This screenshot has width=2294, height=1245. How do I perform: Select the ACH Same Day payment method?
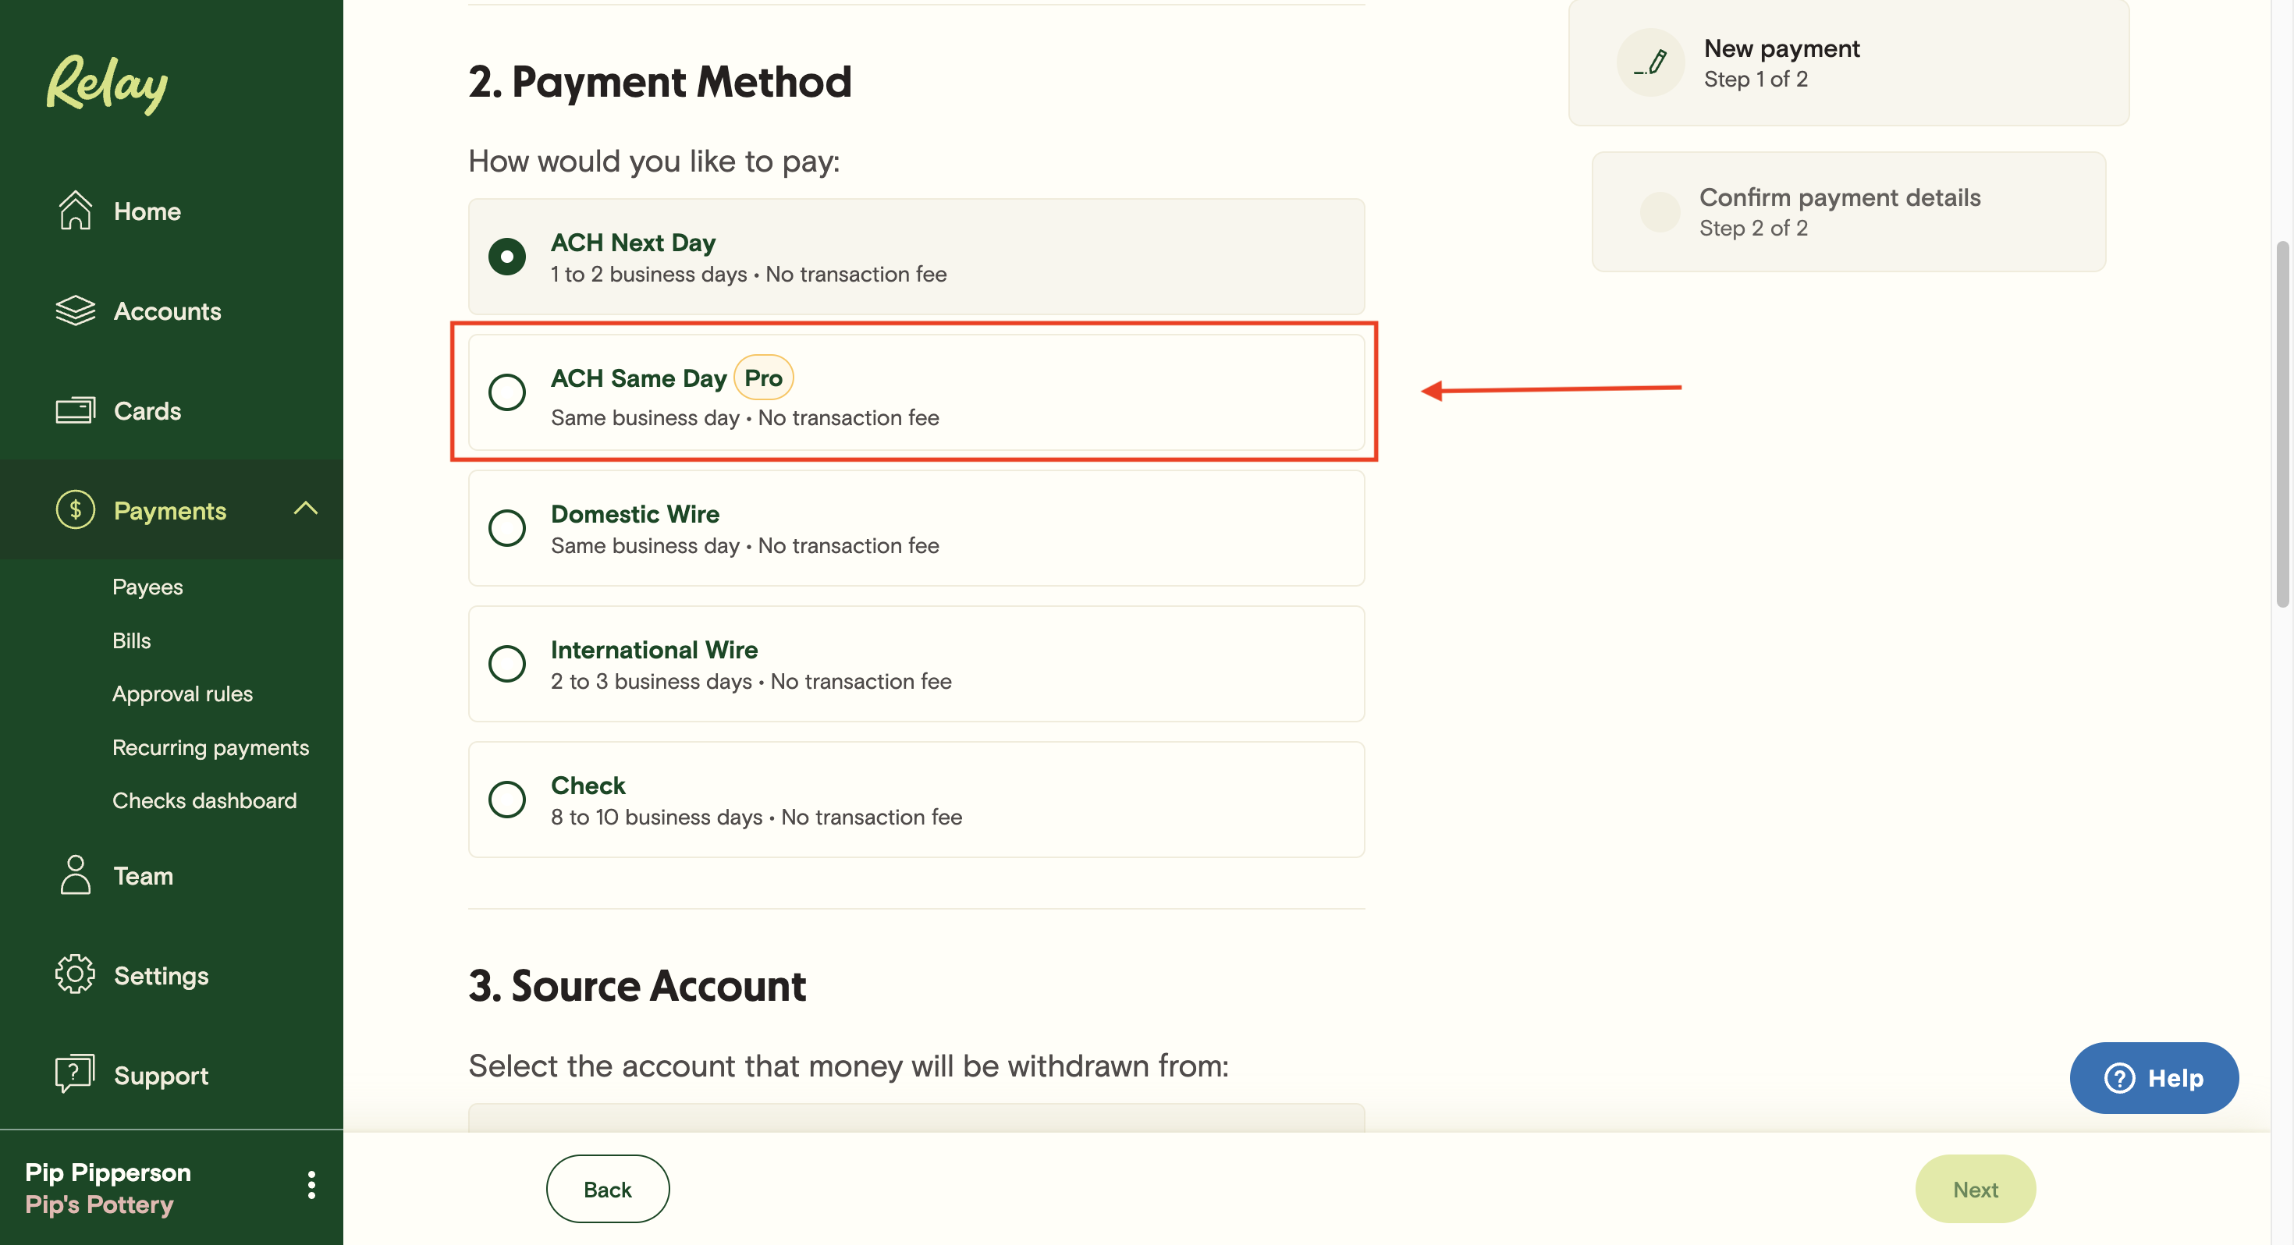(x=506, y=392)
